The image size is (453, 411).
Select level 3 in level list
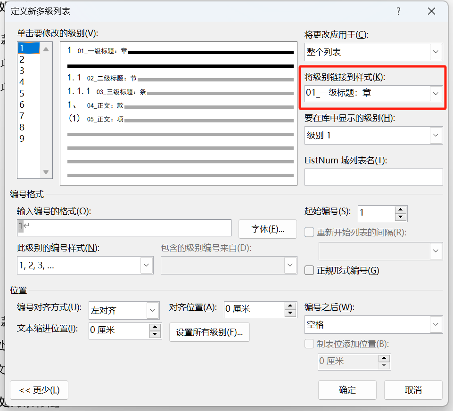pyautogui.click(x=28, y=71)
